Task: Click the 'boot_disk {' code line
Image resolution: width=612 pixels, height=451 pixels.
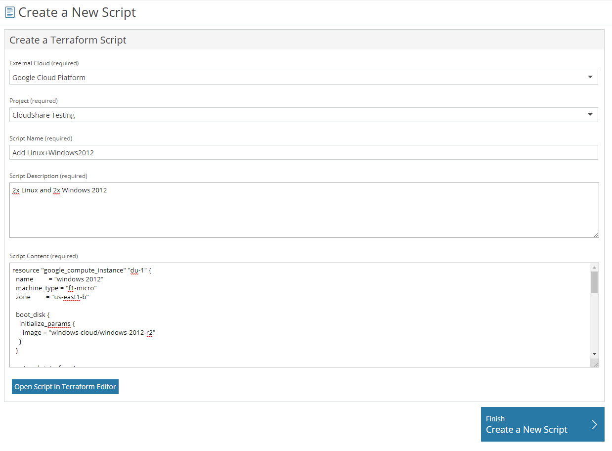Action: point(33,315)
